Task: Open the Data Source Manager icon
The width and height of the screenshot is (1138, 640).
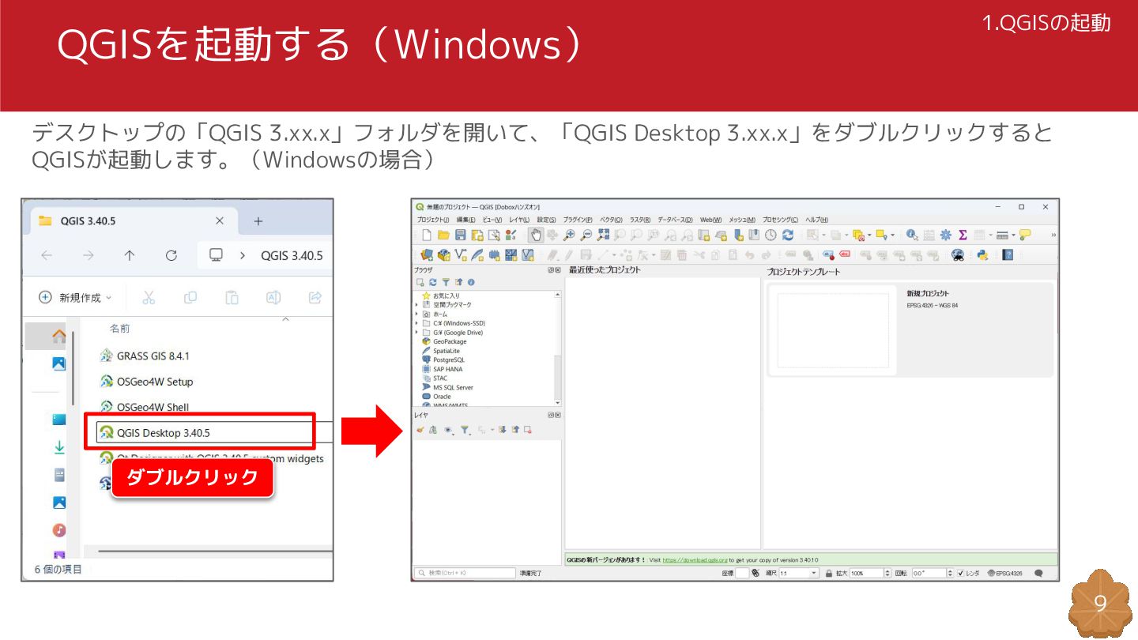Action: coord(427,254)
